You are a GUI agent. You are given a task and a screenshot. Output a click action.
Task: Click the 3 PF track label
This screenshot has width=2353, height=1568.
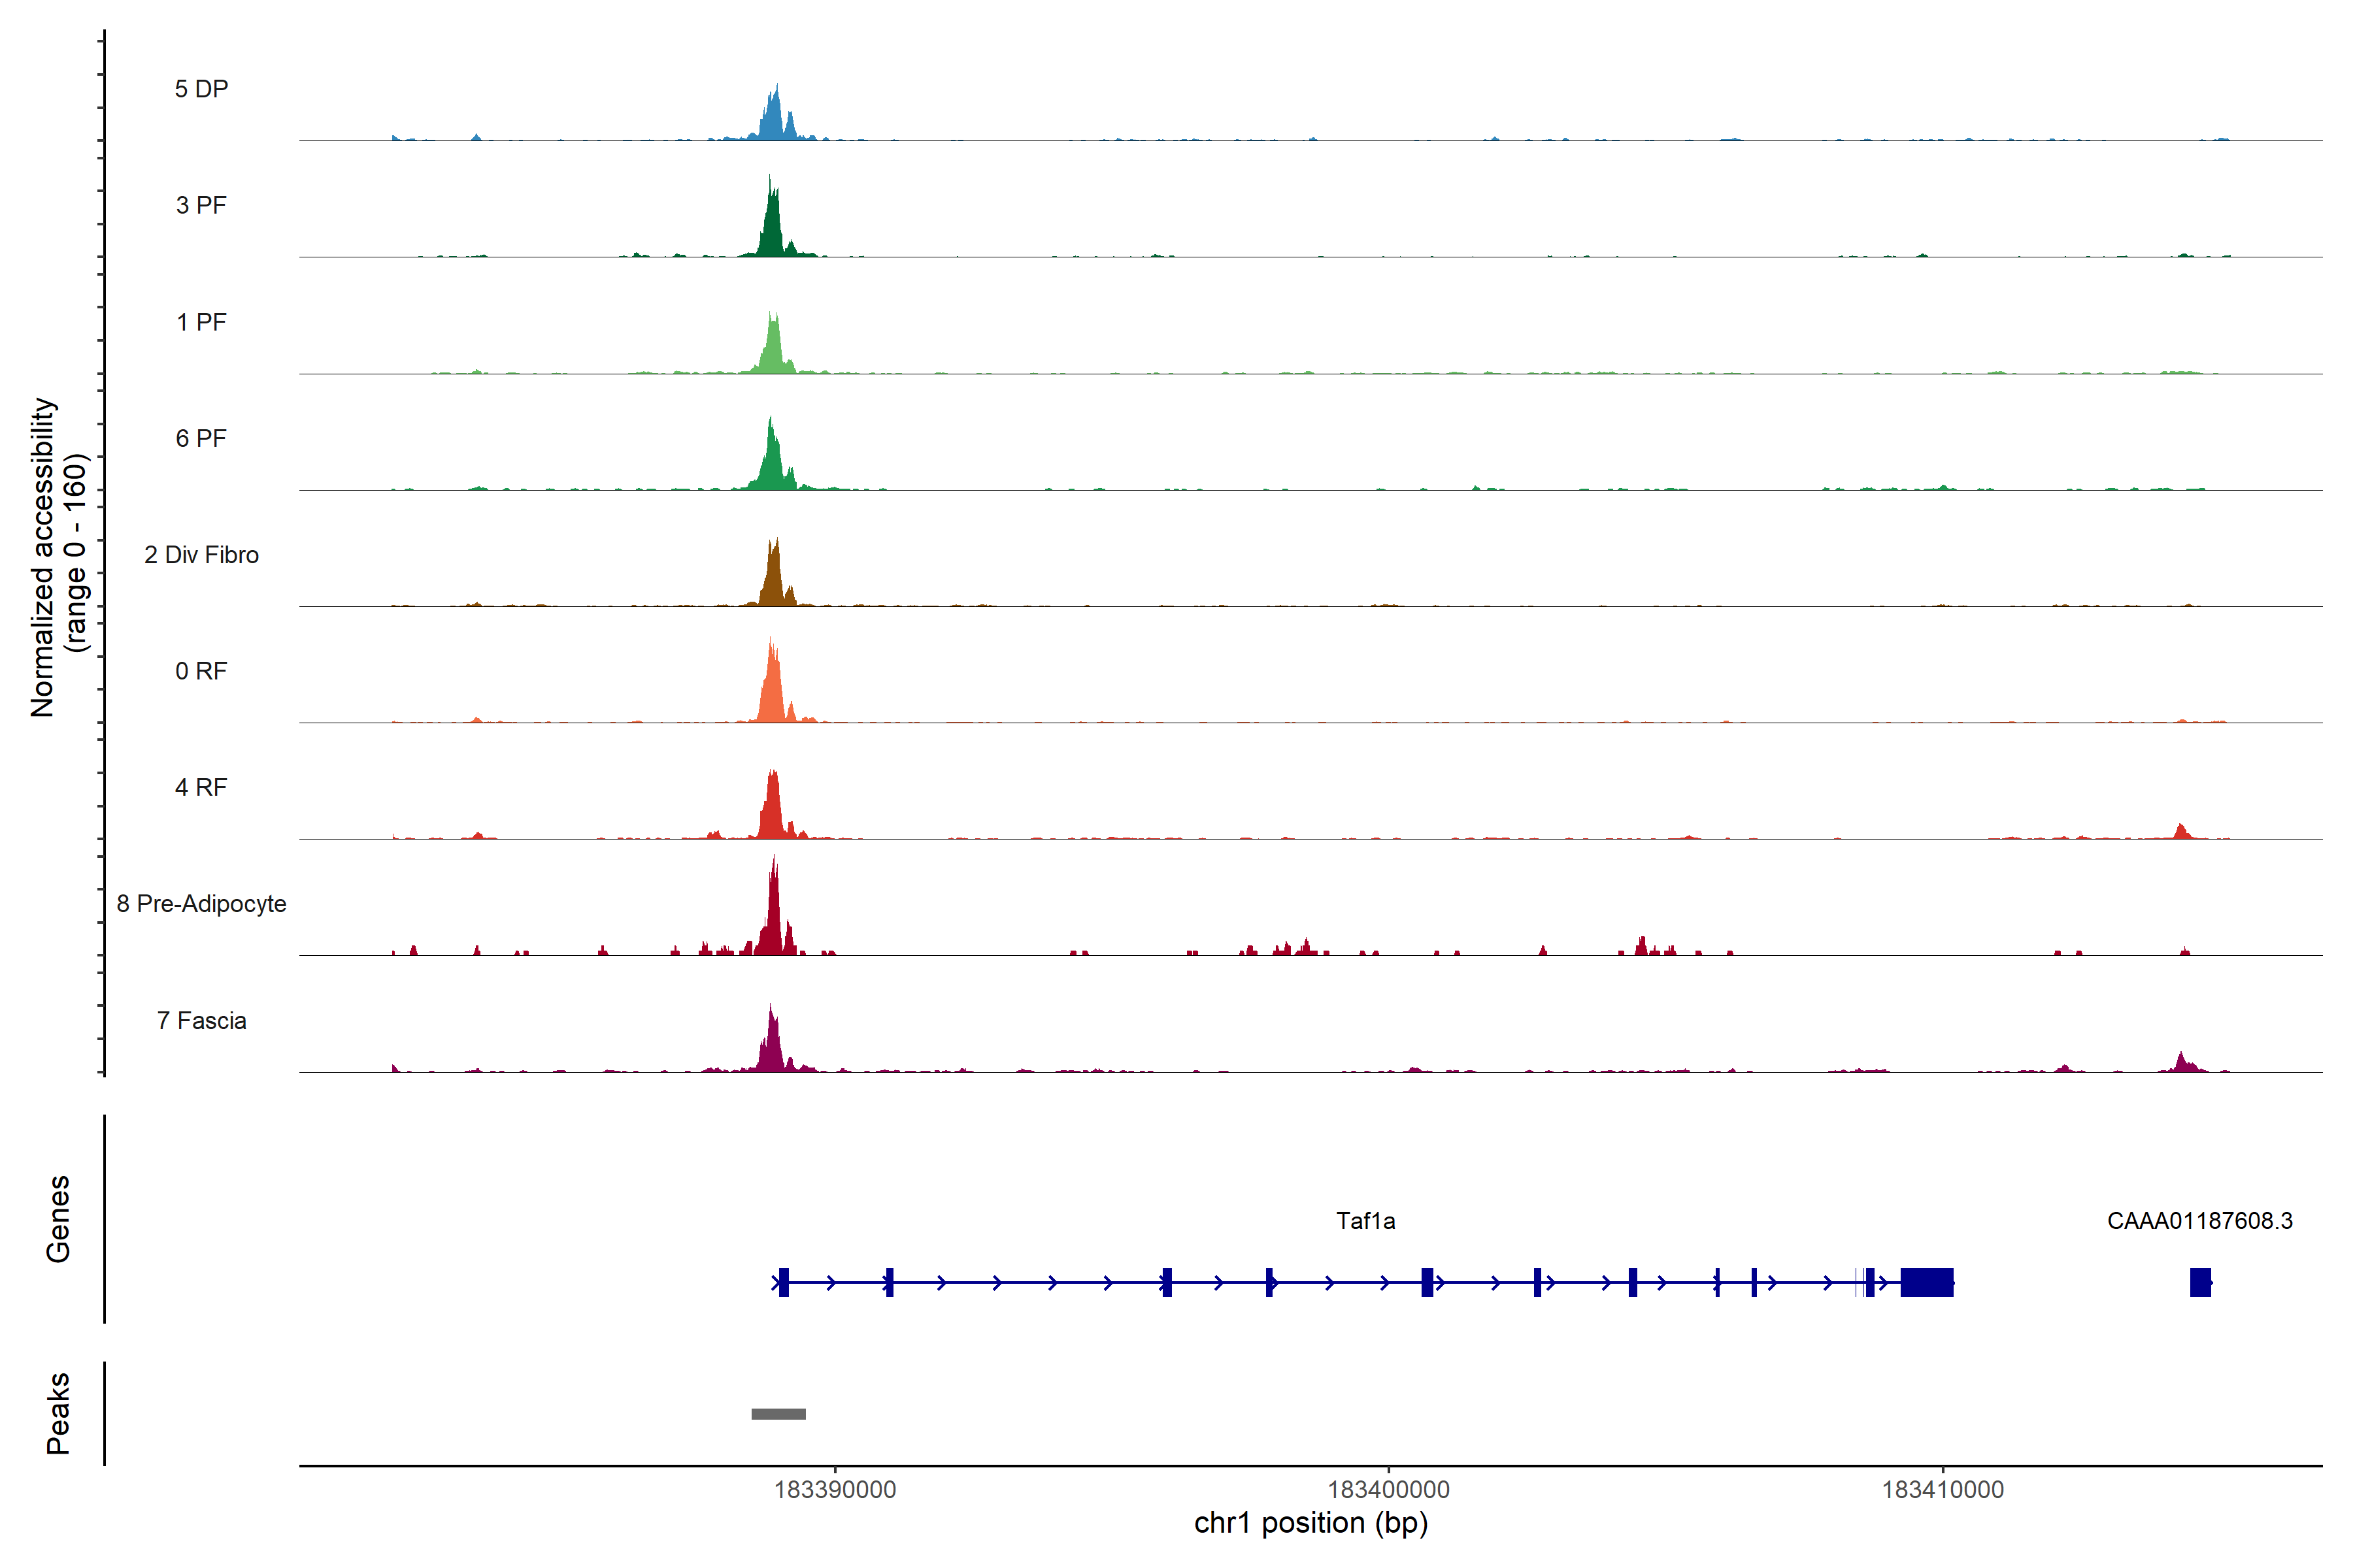tap(201, 205)
